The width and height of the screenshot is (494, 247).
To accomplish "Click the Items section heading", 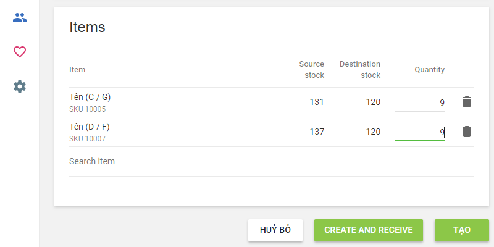I will (87, 27).
